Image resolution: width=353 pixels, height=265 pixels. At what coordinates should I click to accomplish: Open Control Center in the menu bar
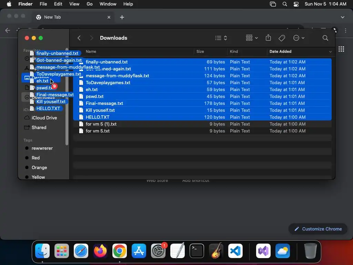(296, 4)
